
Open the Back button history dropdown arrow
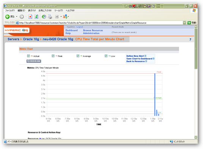[17, 17]
